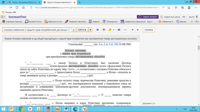Go to the previous document arrow

133,30
